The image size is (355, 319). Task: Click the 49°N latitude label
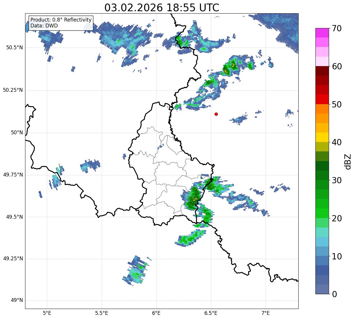[x=17, y=300]
